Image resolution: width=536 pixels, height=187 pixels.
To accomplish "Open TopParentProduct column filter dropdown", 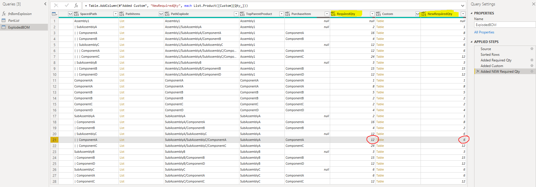I will point(281,14).
